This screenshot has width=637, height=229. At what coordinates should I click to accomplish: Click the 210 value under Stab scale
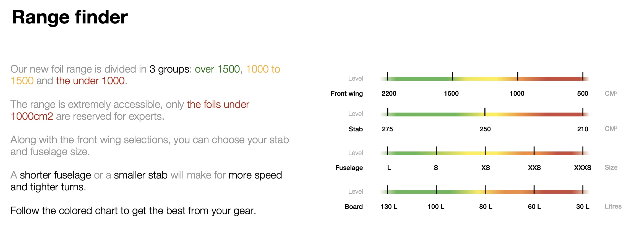click(583, 129)
